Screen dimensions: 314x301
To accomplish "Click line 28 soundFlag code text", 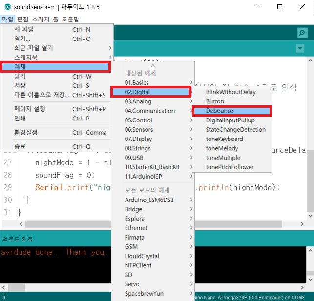I will point(64,175).
